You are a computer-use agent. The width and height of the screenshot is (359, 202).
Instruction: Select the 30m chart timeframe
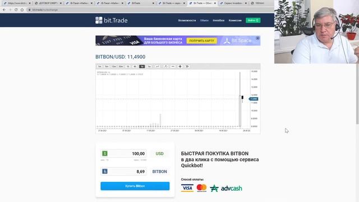(x=121, y=66)
